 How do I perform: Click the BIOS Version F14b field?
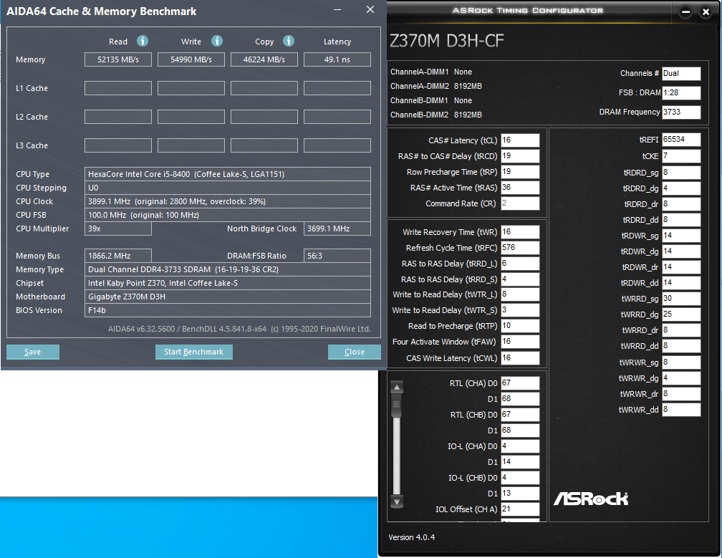click(x=228, y=310)
